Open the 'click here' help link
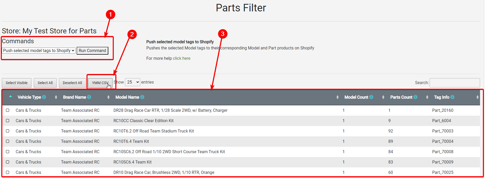 182,58
